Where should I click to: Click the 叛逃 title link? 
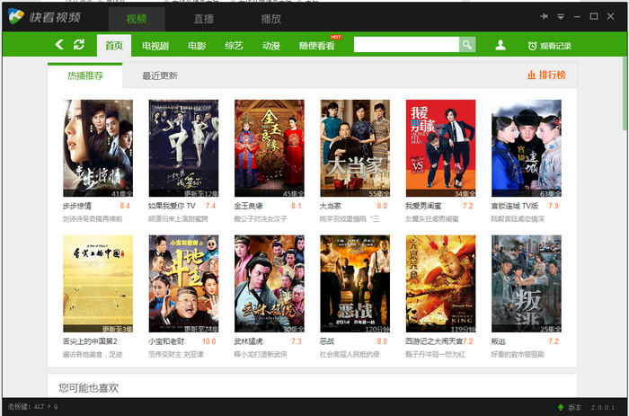(x=498, y=341)
